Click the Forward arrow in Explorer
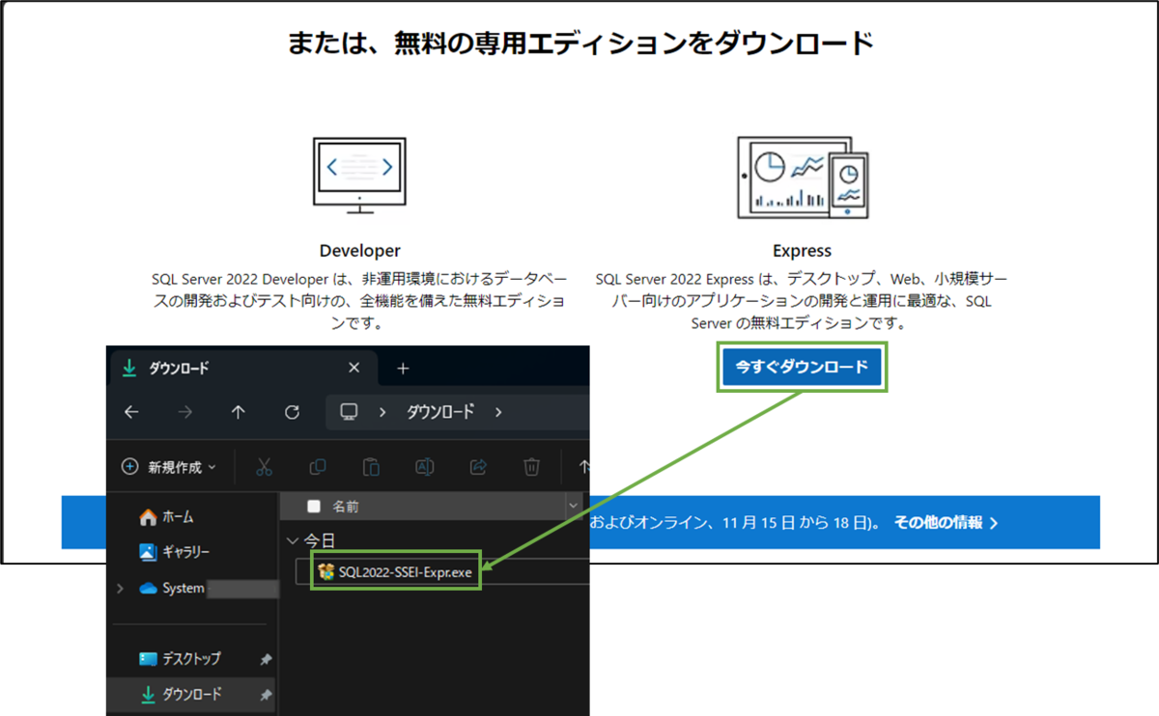This screenshot has height=716, width=1159. pyautogui.click(x=185, y=412)
